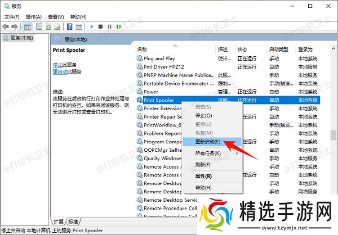Refresh the services list from the toolbar

tap(48, 26)
